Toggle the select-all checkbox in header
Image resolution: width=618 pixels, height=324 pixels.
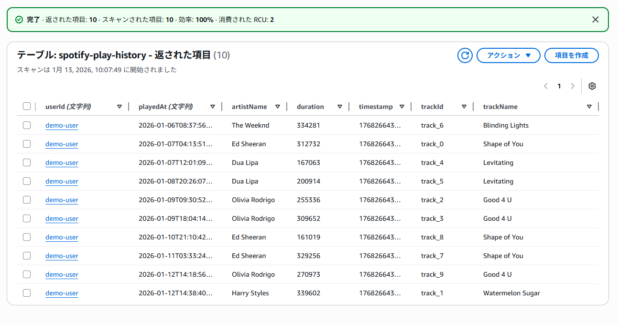click(27, 107)
